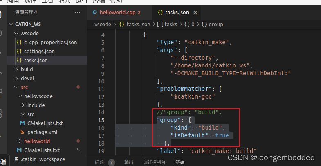The width and height of the screenshot is (321, 166).
Task: Open settings.json file
Action: [x=47, y=52]
